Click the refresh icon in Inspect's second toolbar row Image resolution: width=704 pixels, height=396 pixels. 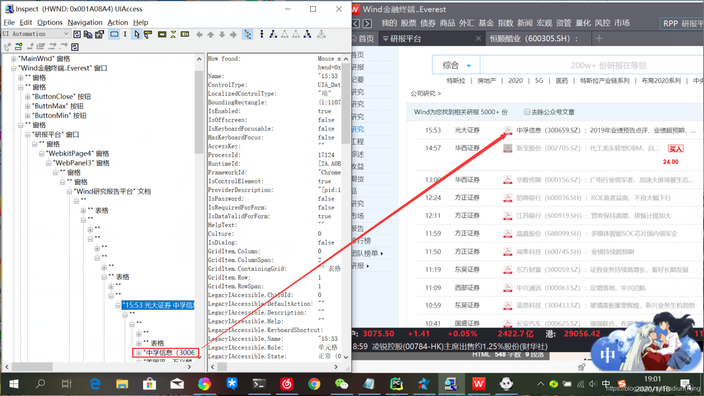pos(75,47)
